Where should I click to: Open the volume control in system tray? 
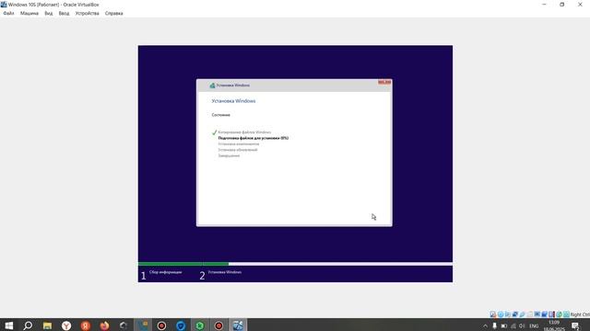coord(522,326)
